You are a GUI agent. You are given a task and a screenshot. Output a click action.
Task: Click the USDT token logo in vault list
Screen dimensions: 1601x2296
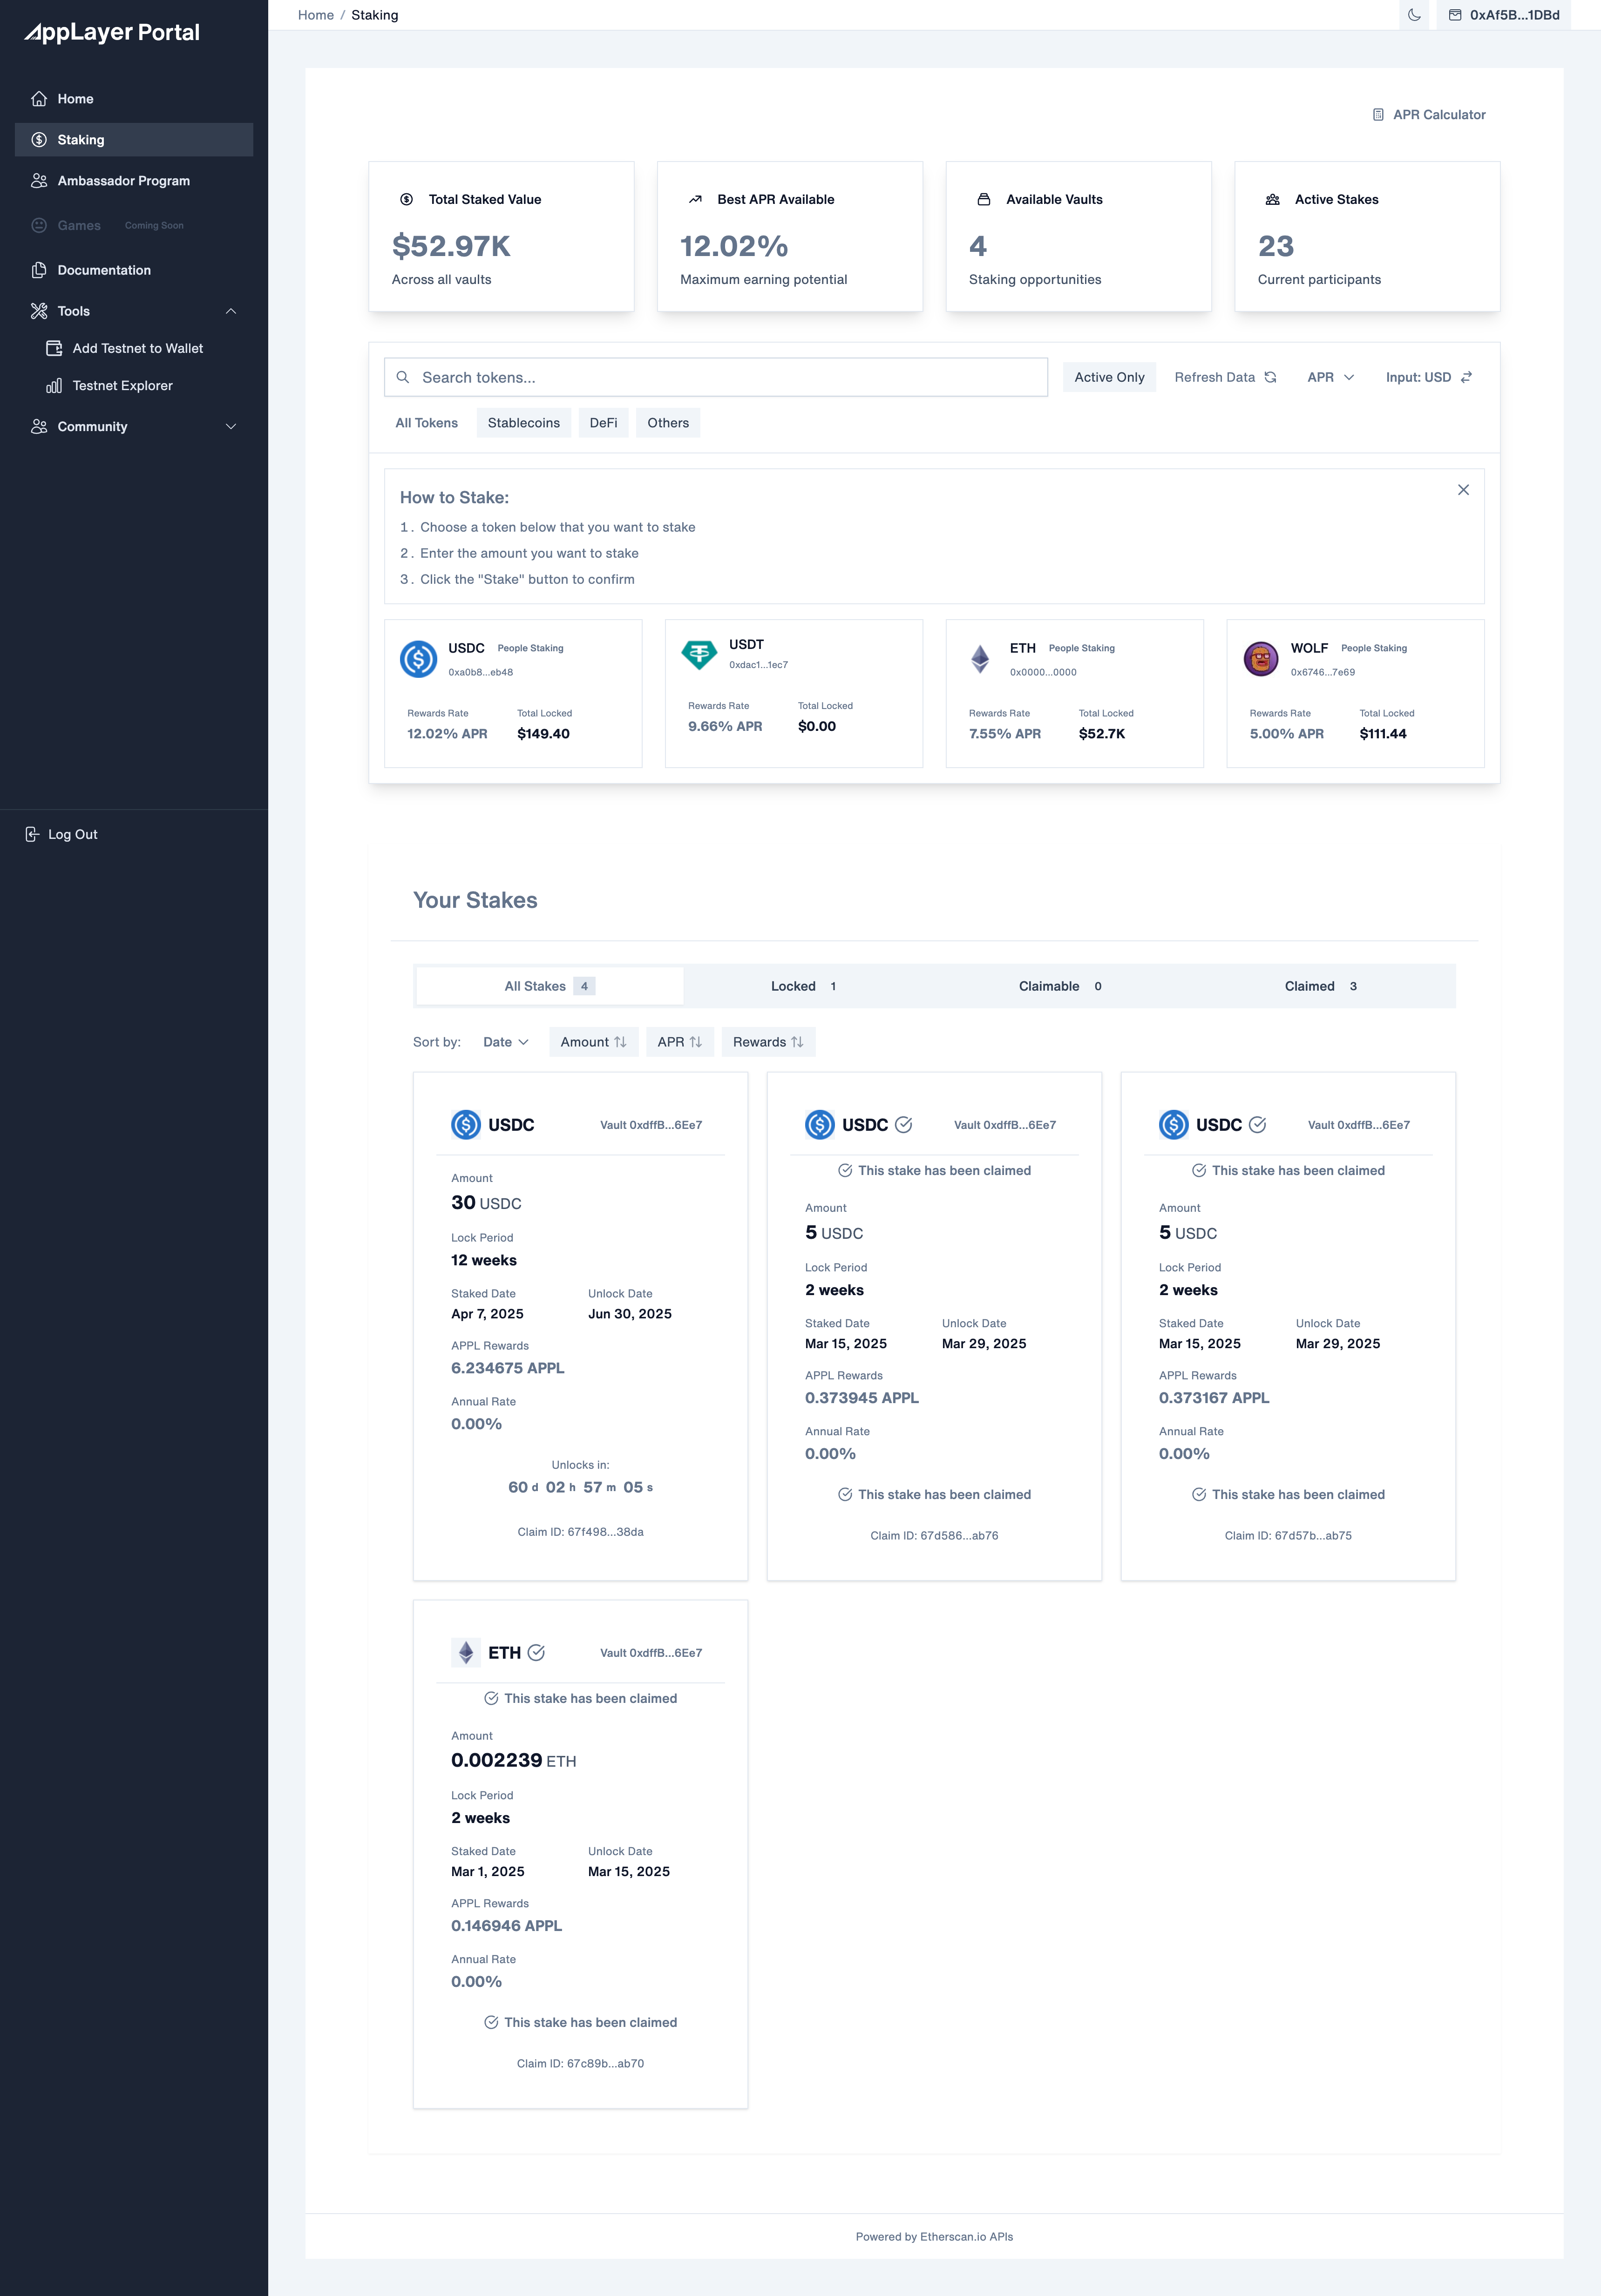(x=699, y=654)
